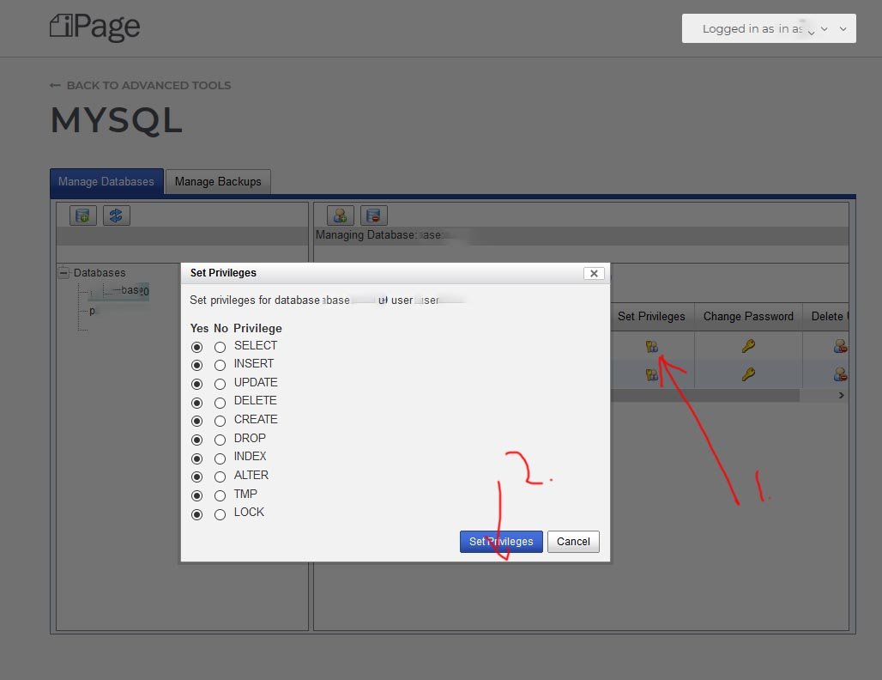This screenshot has height=680, width=882.
Task: Open Set Privileges icon in second user row
Action: 651,374
